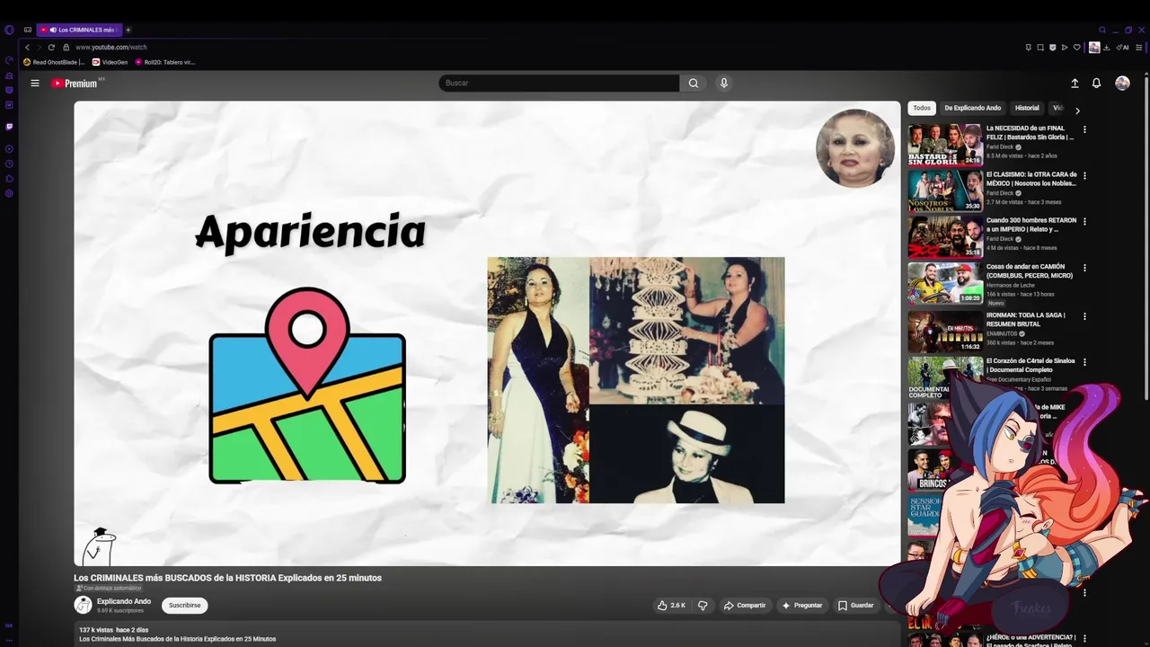The height and width of the screenshot is (647, 1150).
Task: Click the Suscribirse button
Action: point(184,606)
